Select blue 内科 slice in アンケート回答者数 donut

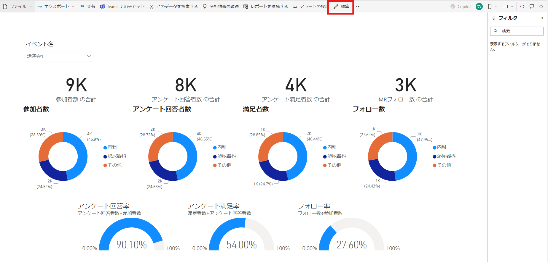click(x=192, y=155)
